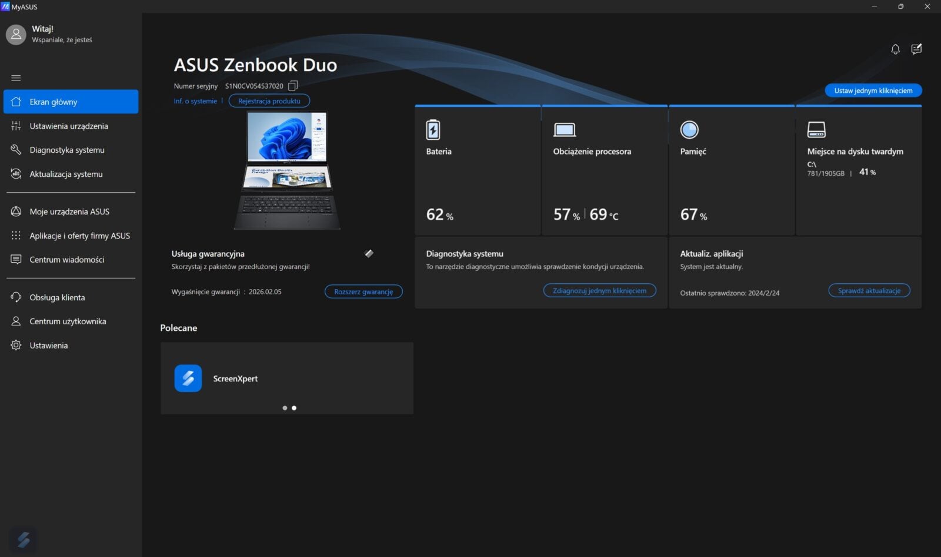Click the Ustawienia gear icon
This screenshot has width=941, height=557.
click(16, 345)
